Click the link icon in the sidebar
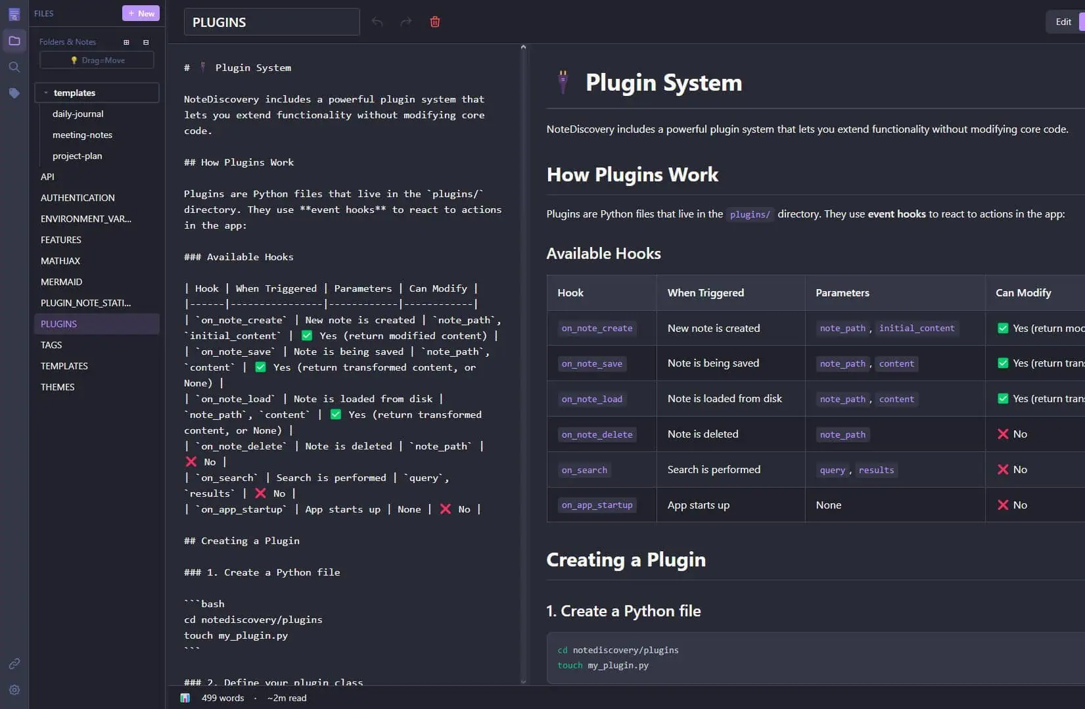The image size is (1085, 709). 14,664
